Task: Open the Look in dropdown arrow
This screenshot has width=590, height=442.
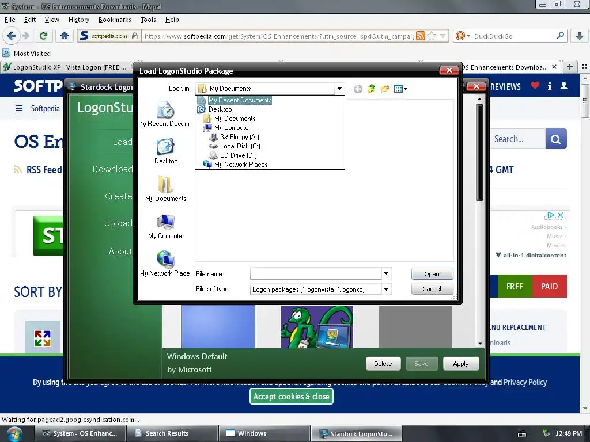Action: pyautogui.click(x=339, y=89)
